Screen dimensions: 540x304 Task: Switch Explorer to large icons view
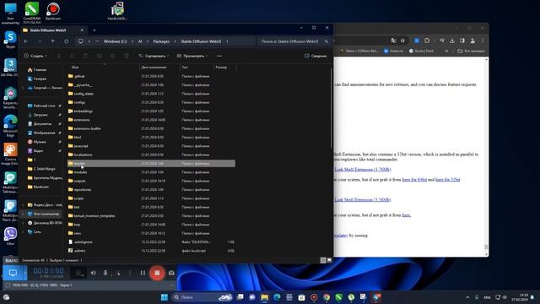click(x=329, y=260)
